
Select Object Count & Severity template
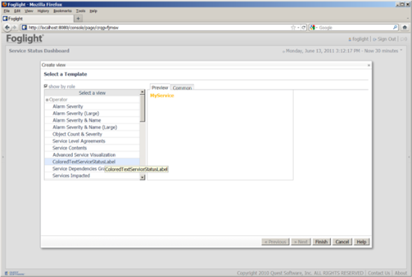click(92, 134)
